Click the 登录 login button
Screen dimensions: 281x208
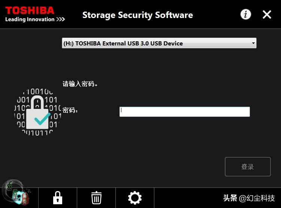(248, 167)
